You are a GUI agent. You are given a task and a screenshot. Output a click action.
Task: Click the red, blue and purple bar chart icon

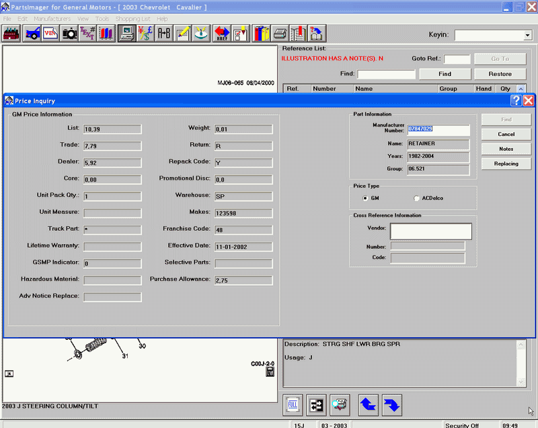pos(106,34)
